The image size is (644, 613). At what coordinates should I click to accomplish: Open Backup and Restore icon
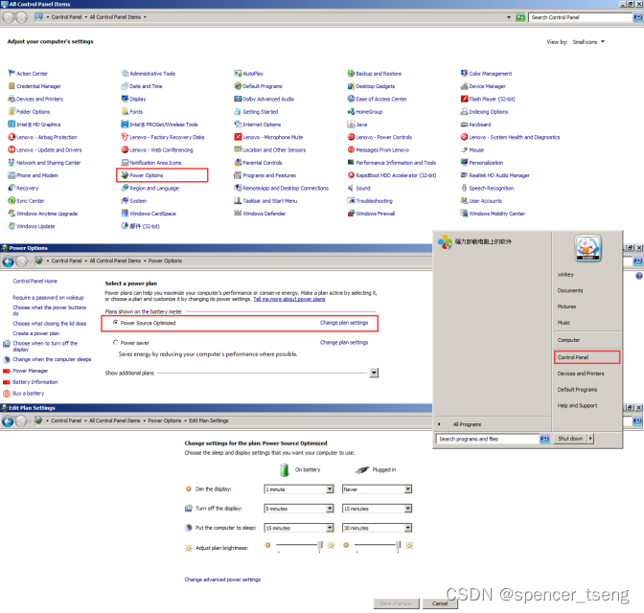(x=351, y=74)
